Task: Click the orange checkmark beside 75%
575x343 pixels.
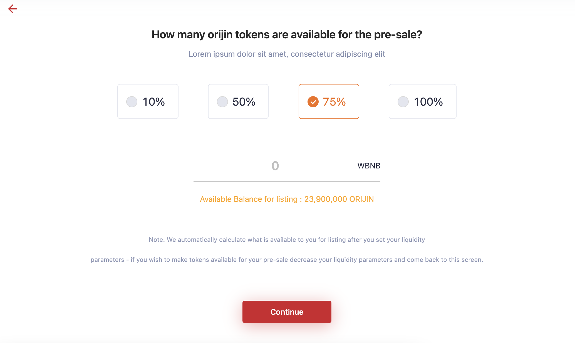Action: [x=313, y=102]
